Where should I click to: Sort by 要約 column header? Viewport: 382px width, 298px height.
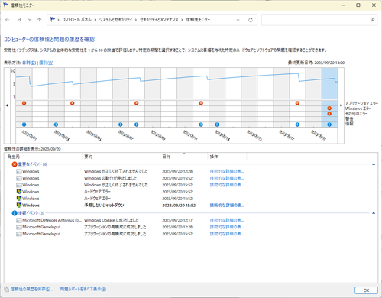(121, 157)
